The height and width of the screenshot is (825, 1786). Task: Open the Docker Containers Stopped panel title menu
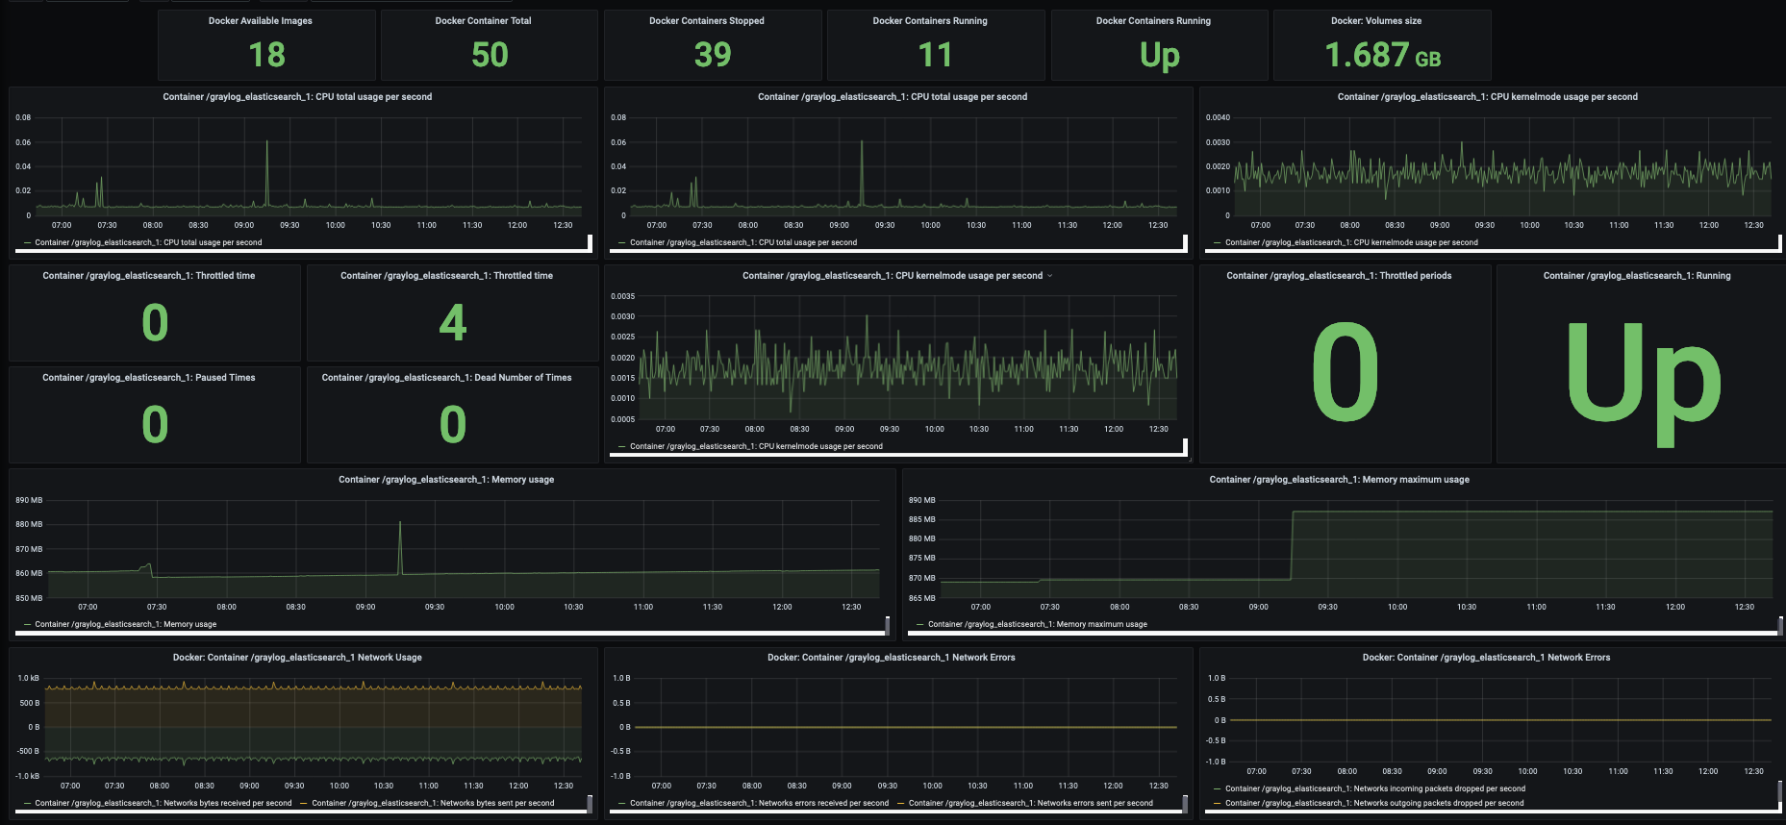(706, 20)
